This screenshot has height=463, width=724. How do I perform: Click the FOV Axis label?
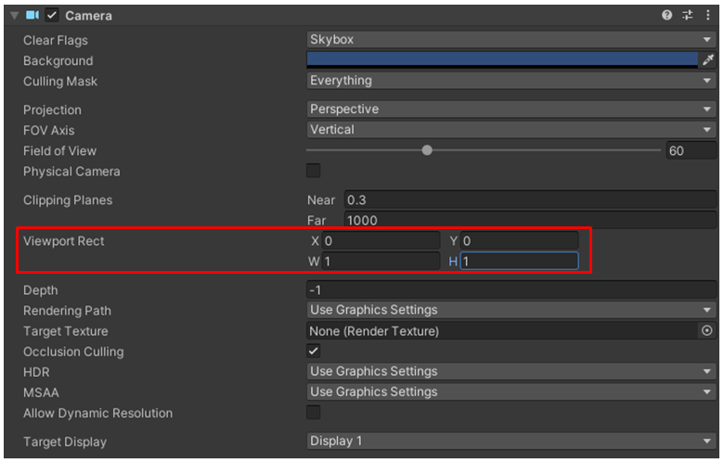pos(49,130)
